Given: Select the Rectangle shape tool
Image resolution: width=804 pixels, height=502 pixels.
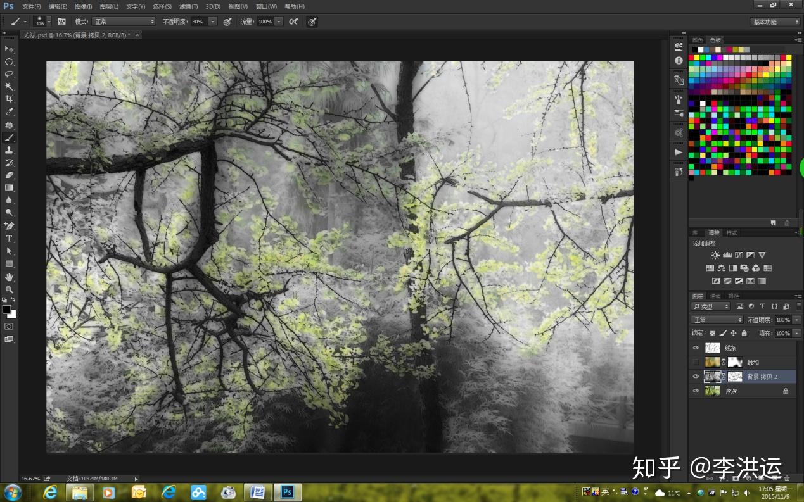Looking at the screenshot, I should click(x=9, y=264).
